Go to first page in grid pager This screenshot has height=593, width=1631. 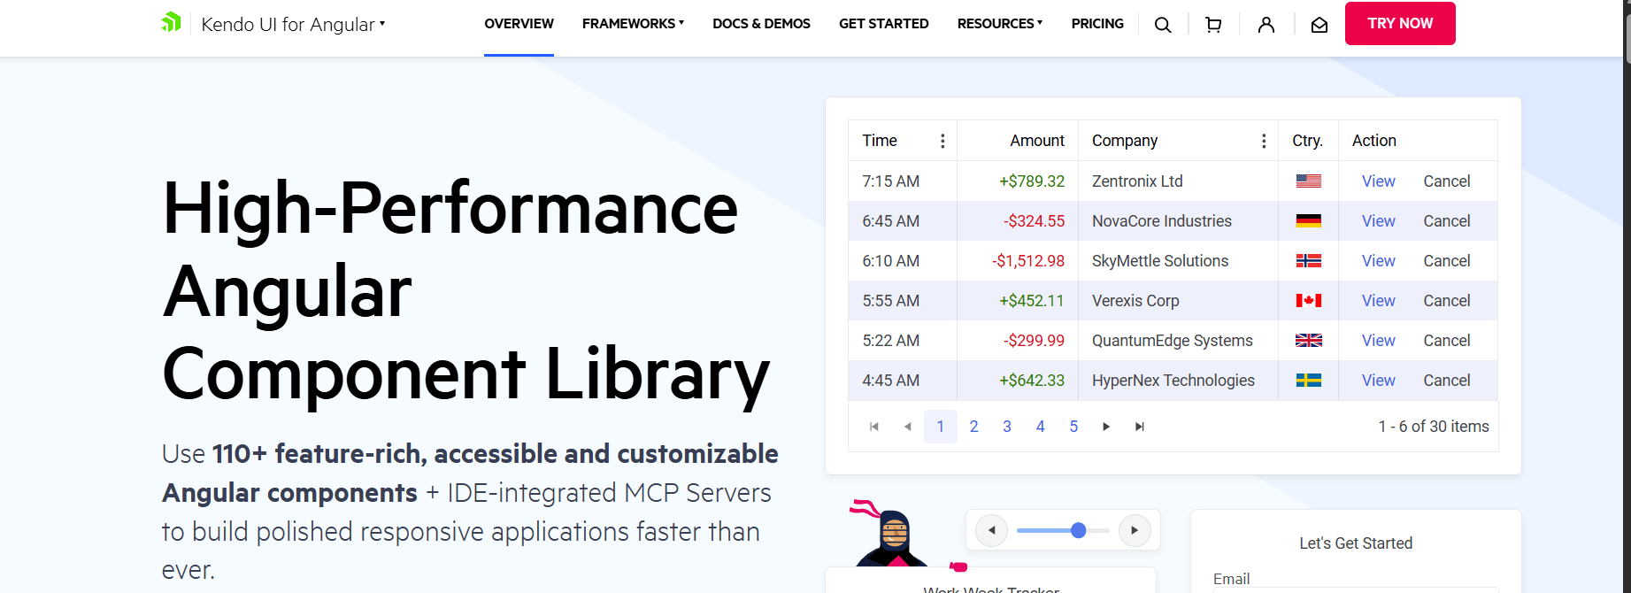click(x=874, y=427)
